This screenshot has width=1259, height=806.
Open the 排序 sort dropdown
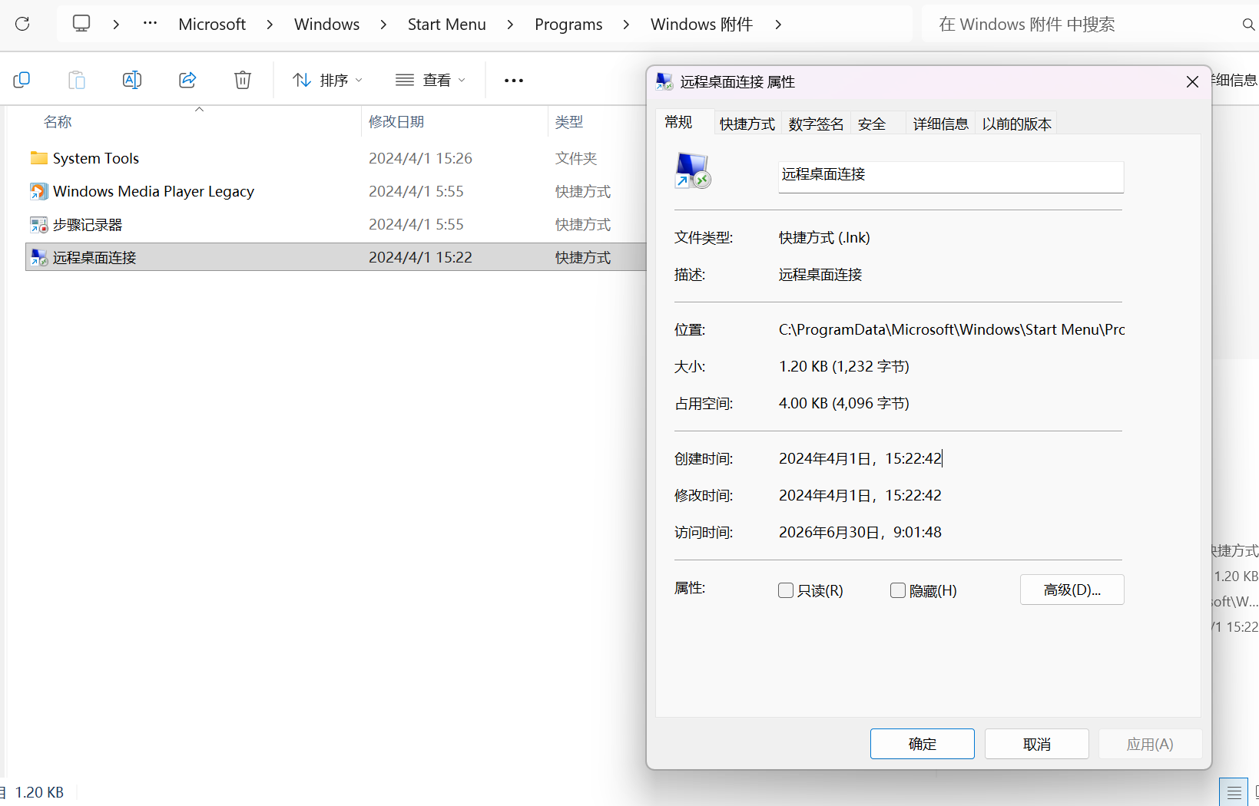[x=327, y=80]
